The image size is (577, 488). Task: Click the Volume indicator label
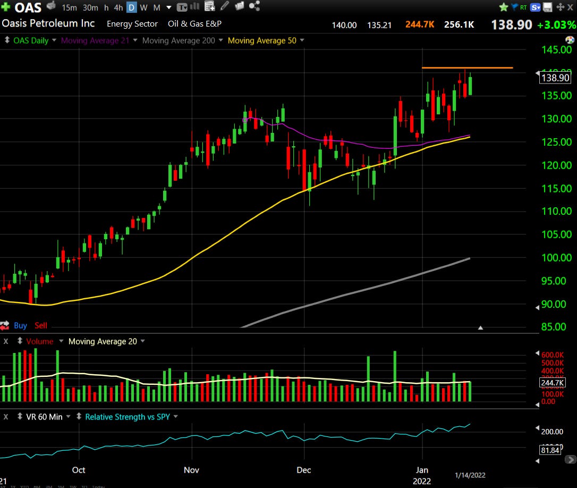[40, 341]
